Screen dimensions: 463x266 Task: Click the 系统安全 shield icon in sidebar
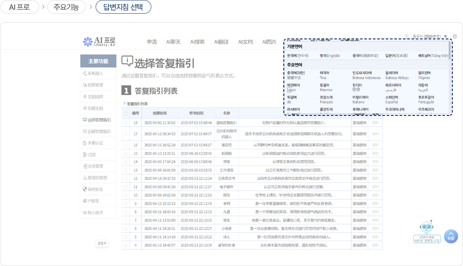(84, 189)
